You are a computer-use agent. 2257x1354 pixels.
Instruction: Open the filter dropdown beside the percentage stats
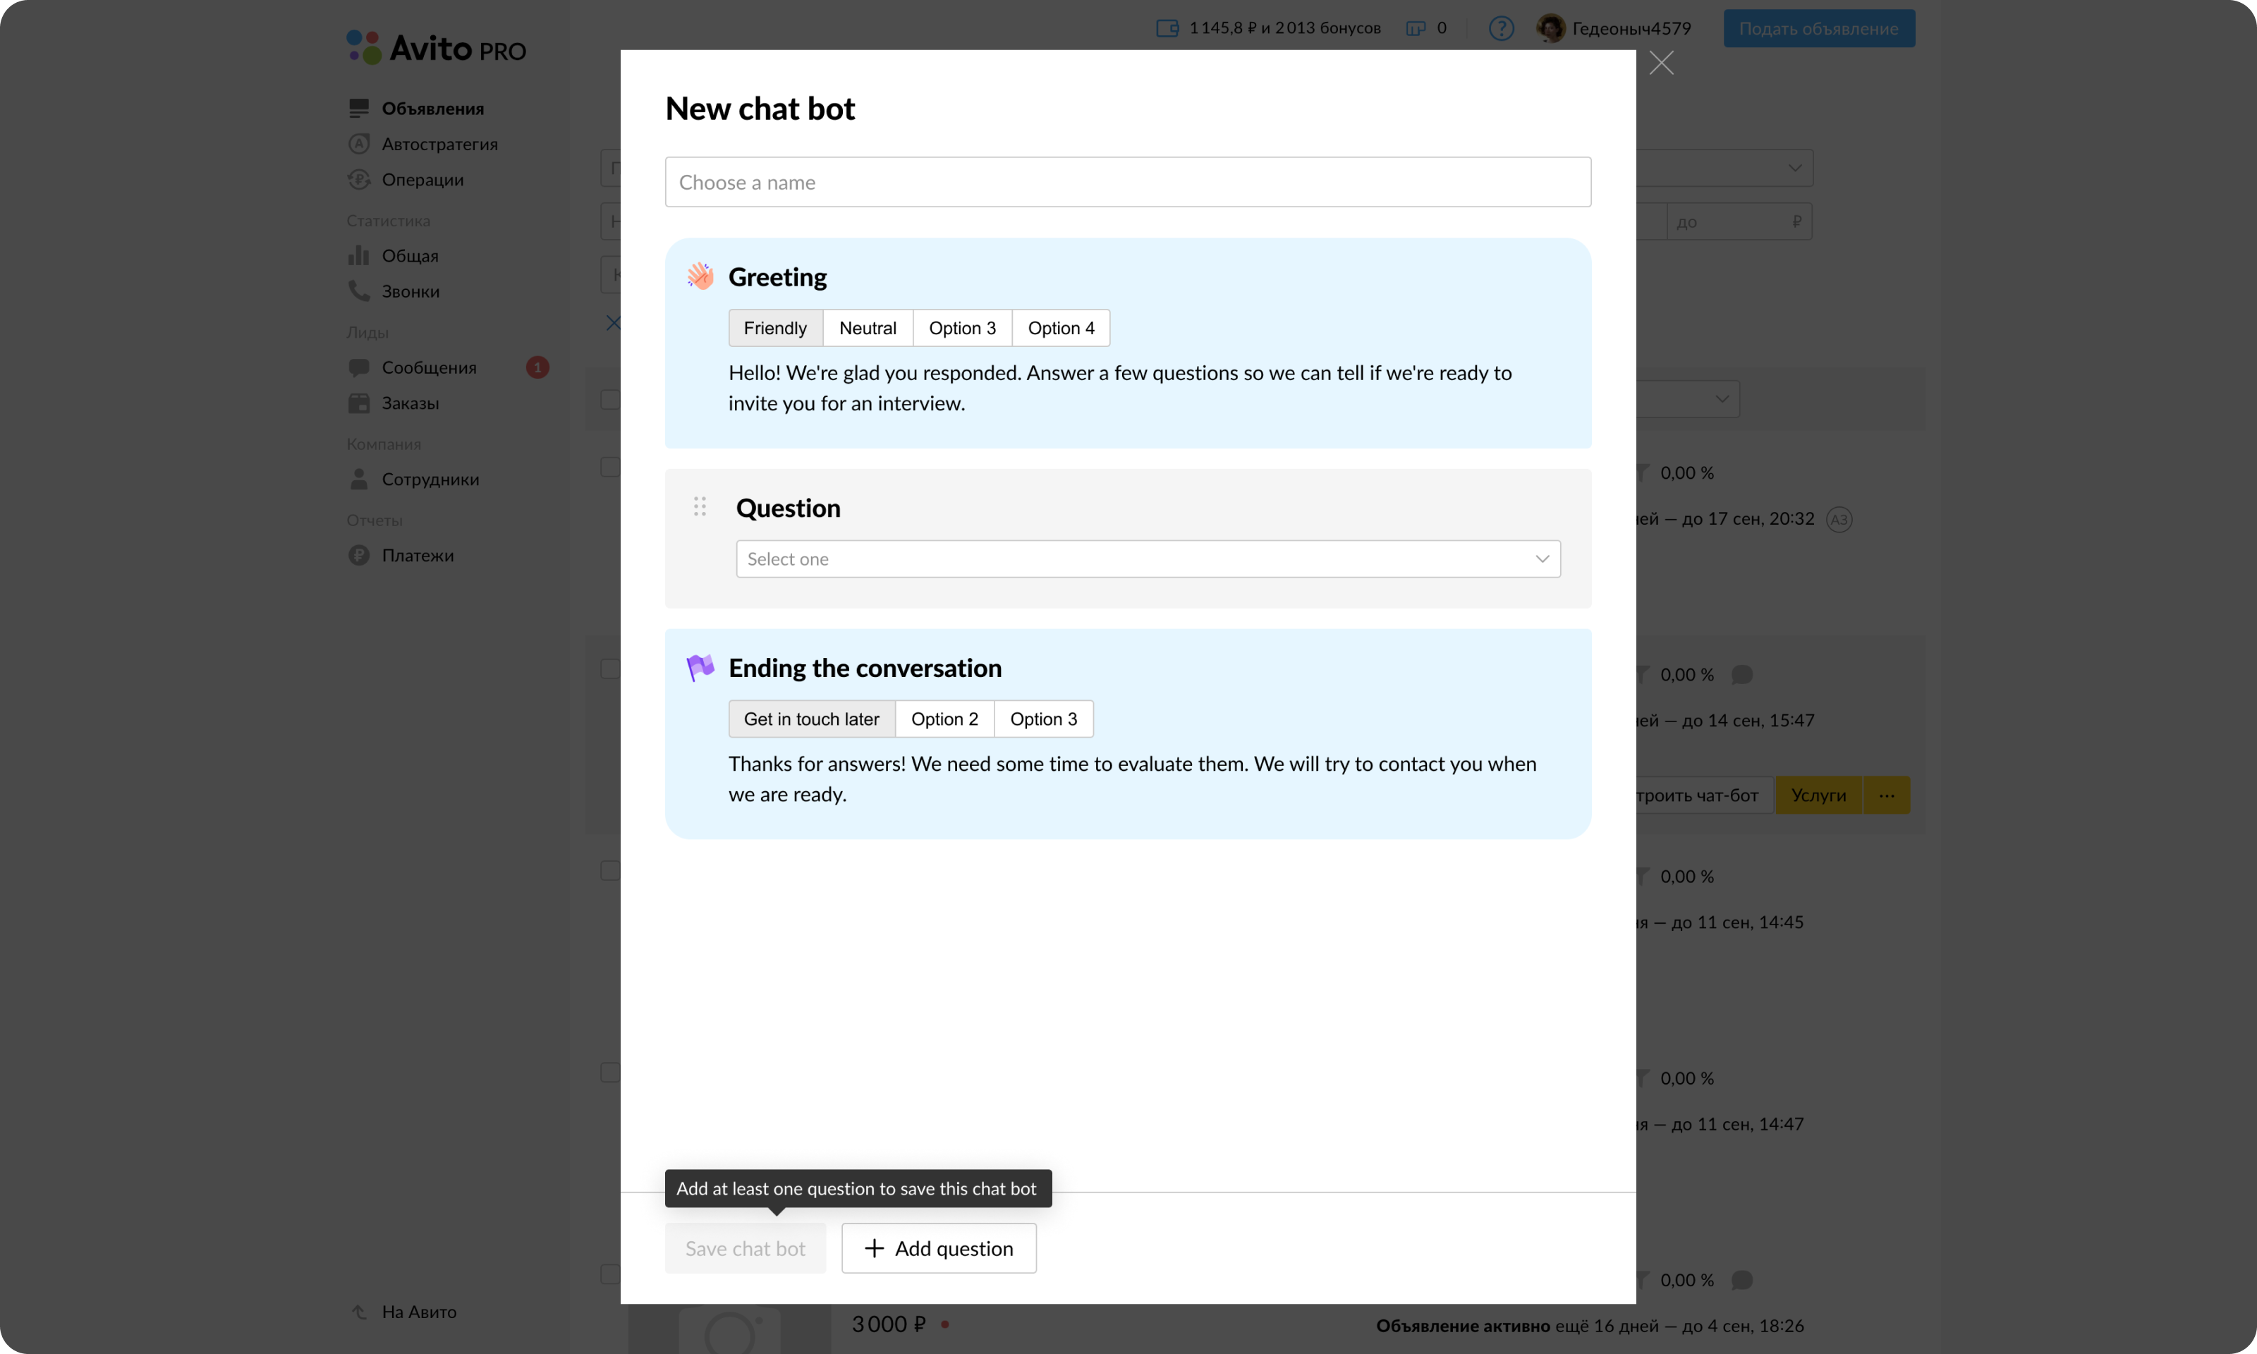1720,398
